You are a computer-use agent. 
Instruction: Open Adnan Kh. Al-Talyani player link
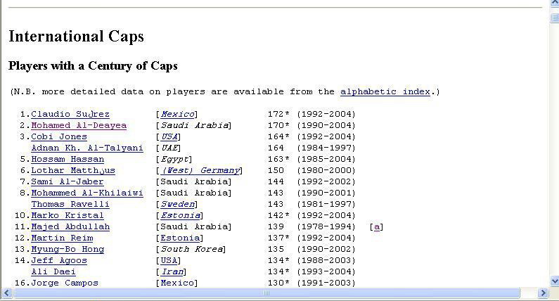87,148
